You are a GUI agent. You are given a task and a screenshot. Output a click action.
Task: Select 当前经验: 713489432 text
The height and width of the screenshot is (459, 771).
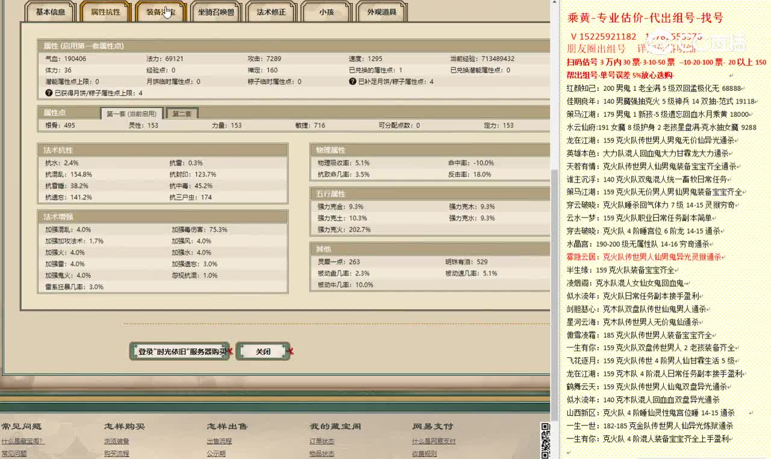point(482,59)
